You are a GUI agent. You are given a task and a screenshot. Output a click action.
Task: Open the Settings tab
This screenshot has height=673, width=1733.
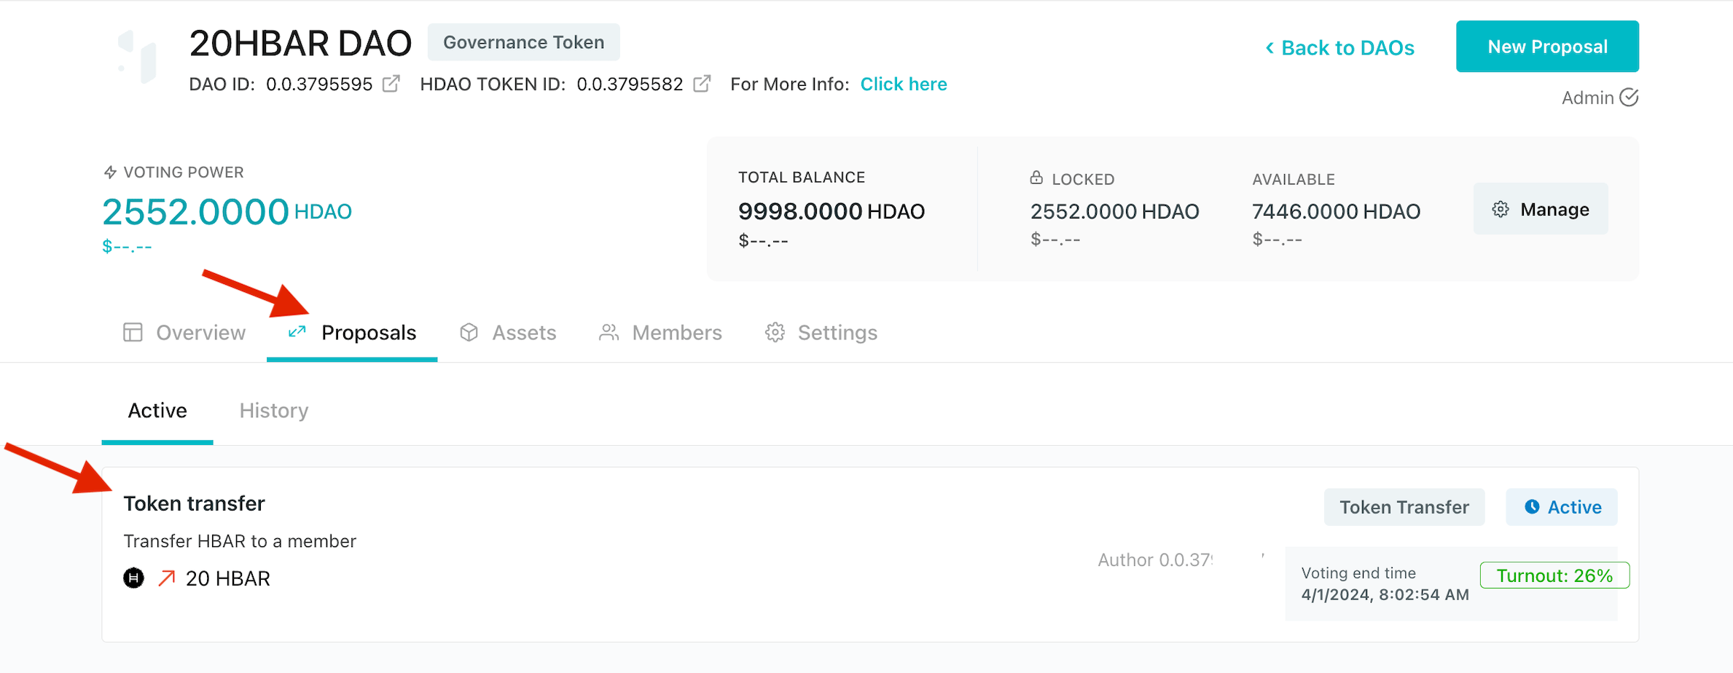[x=821, y=333]
